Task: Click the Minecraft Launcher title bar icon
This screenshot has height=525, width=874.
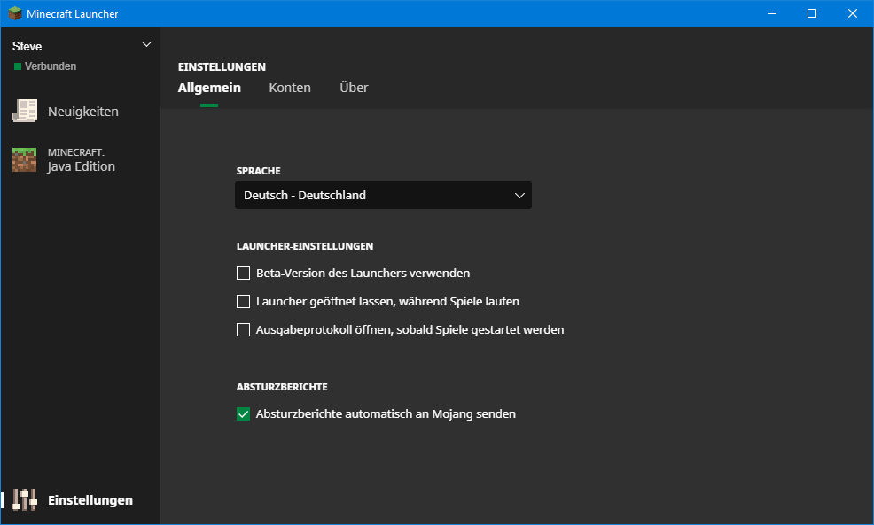Action: 14,13
